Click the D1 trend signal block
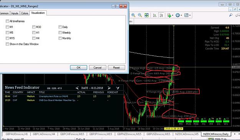The height and width of the screenshot is (140, 240). tap(218, 122)
